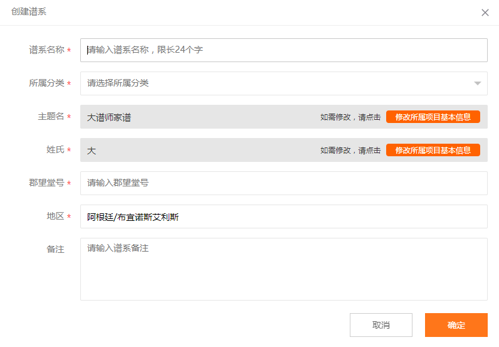Focus the 请输入郡望堂号 input box
499x347 pixels.
[283, 183]
